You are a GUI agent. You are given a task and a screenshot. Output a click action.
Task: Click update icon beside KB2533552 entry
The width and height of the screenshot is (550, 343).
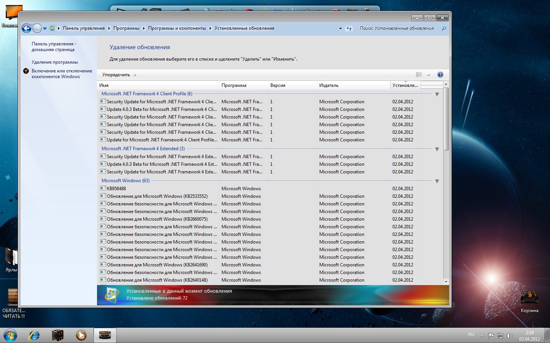pos(103,196)
